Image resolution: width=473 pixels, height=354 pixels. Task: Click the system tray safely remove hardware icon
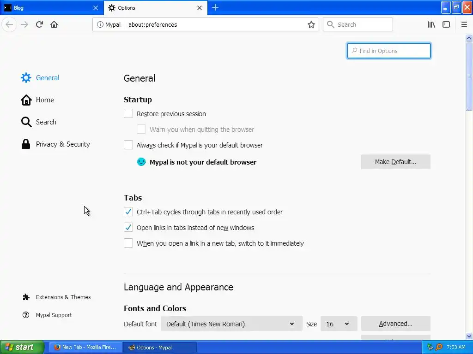coord(430,347)
